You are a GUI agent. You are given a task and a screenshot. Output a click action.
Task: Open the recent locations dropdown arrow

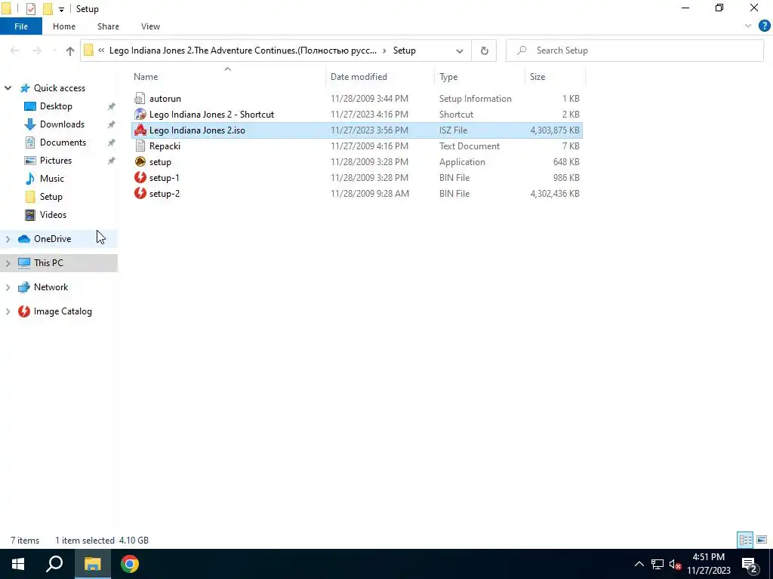(54, 51)
